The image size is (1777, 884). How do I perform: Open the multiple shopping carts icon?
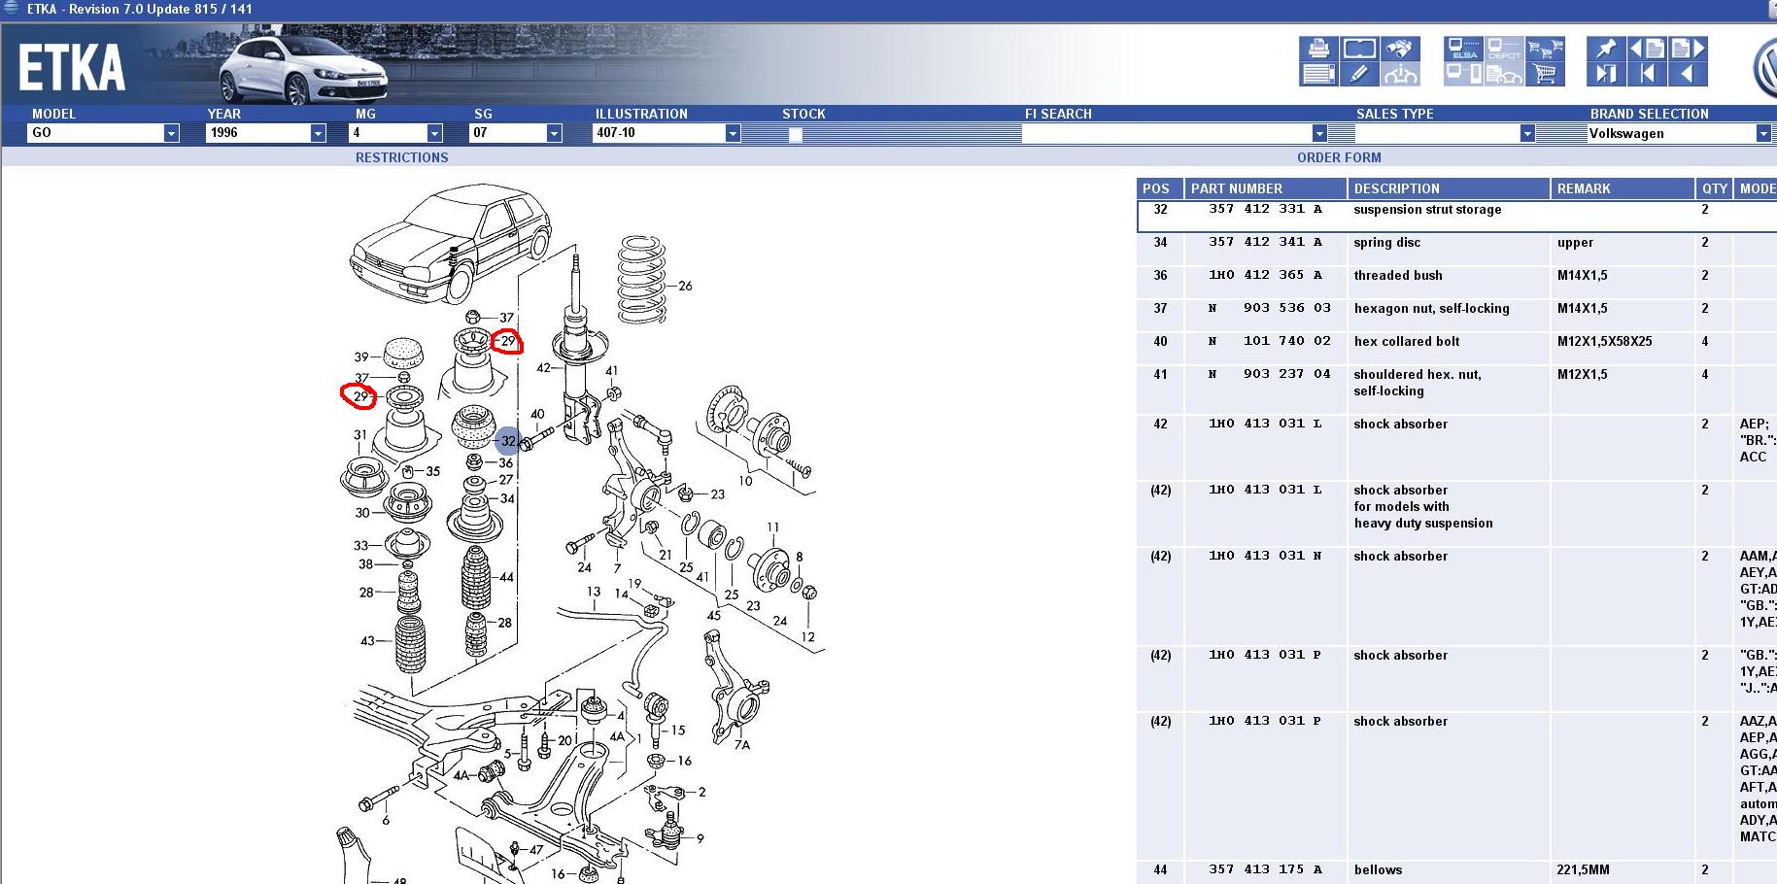1545,49
